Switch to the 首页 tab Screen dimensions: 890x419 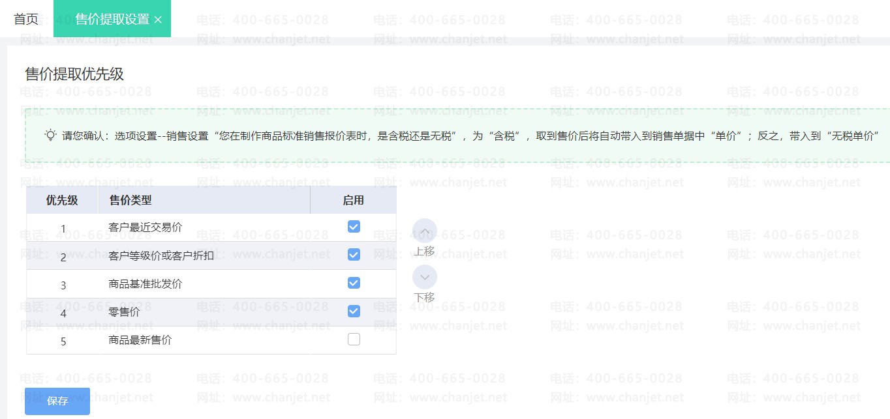[26, 19]
